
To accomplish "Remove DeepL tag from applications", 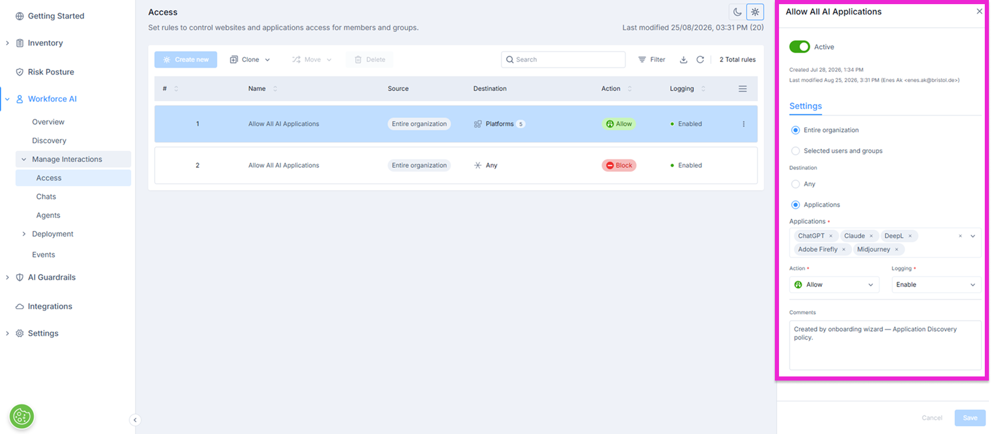I will point(910,236).
